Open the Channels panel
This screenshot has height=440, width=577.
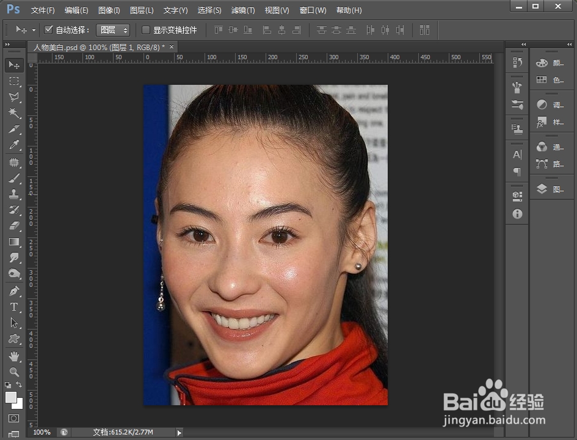[x=551, y=147]
